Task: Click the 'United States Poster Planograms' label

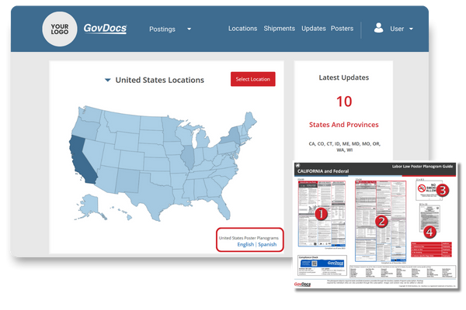Action: click(x=249, y=238)
